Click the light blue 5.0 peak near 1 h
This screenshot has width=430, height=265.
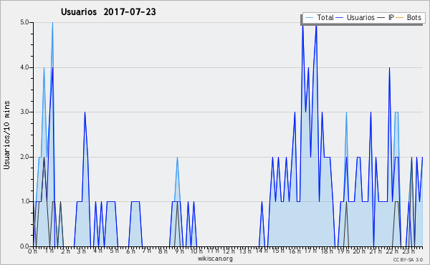click(52, 23)
